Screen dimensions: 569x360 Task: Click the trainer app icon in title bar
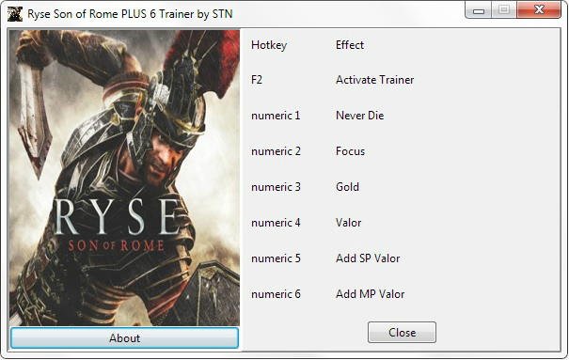pyautogui.click(x=15, y=14)
